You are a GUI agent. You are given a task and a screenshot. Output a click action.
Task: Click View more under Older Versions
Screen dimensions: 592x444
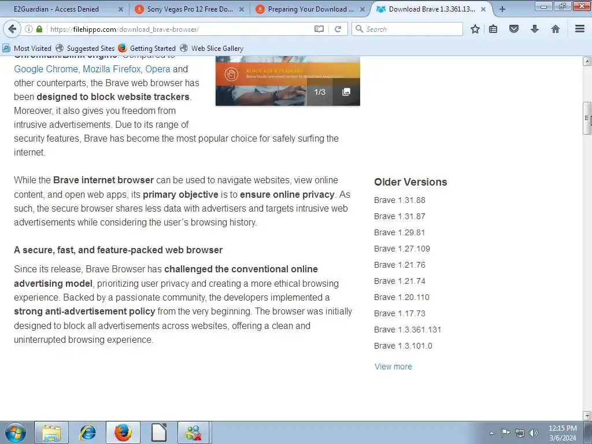pos(393,367)
